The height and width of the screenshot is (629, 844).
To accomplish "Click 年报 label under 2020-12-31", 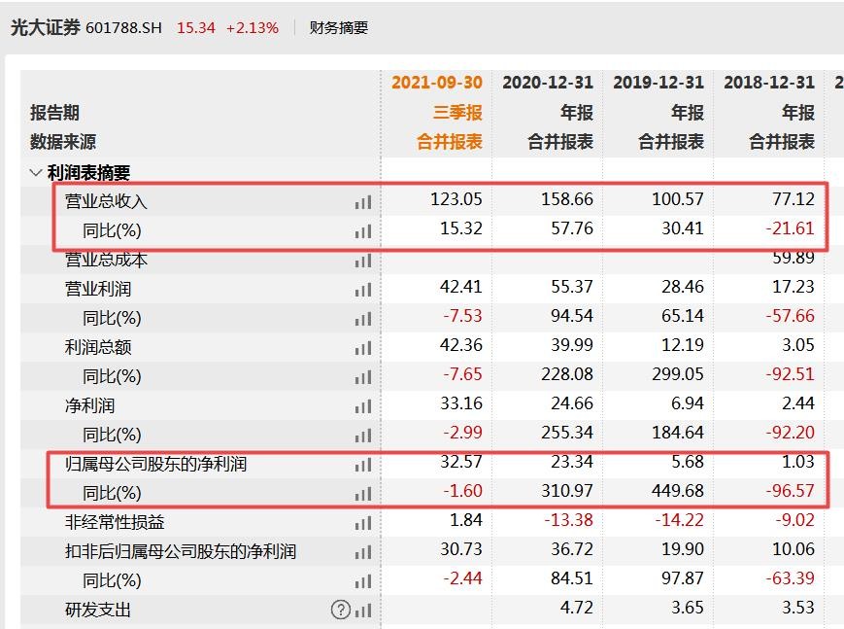I will click(577, 112).
